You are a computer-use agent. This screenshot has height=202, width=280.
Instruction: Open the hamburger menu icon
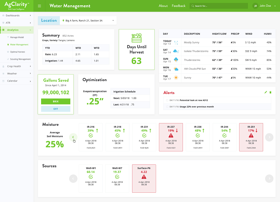[39, 6]
